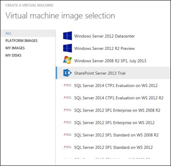Select SQL Server 2012 SP1 Enterprise on WS 2012

click(114, 123)
